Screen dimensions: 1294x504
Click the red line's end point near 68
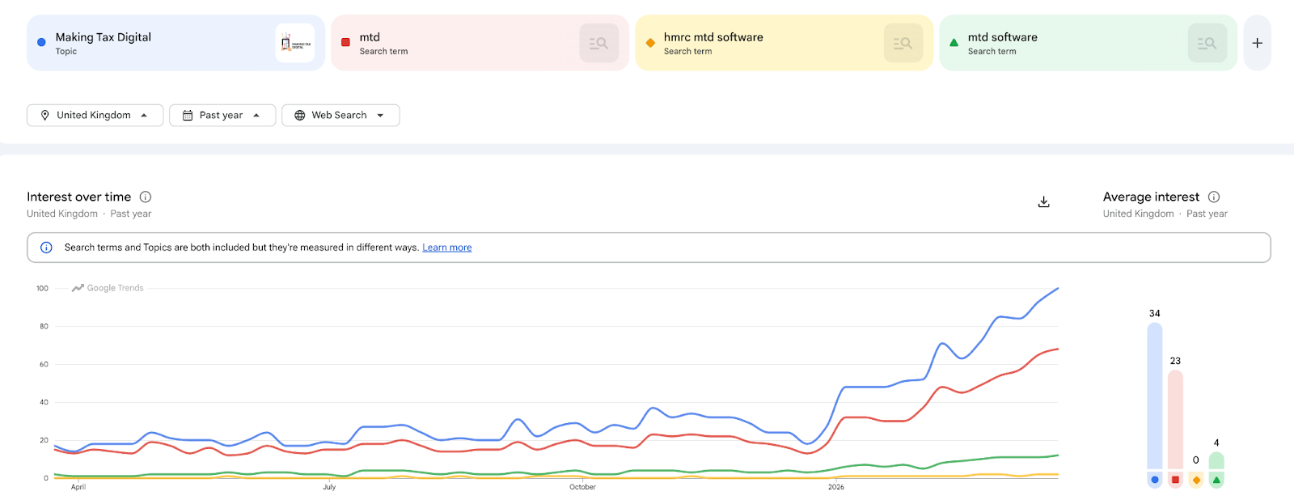pos(1058,349)
